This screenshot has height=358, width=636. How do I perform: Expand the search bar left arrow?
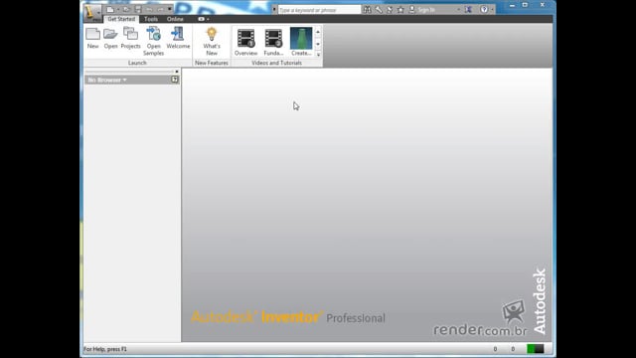click(274, 10)
